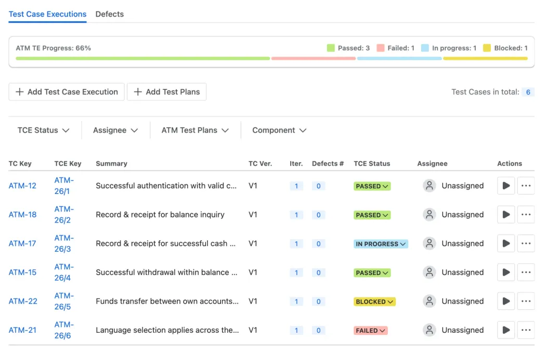
Task: Click play icon in ATM-17 row
Action: [506, 243]
